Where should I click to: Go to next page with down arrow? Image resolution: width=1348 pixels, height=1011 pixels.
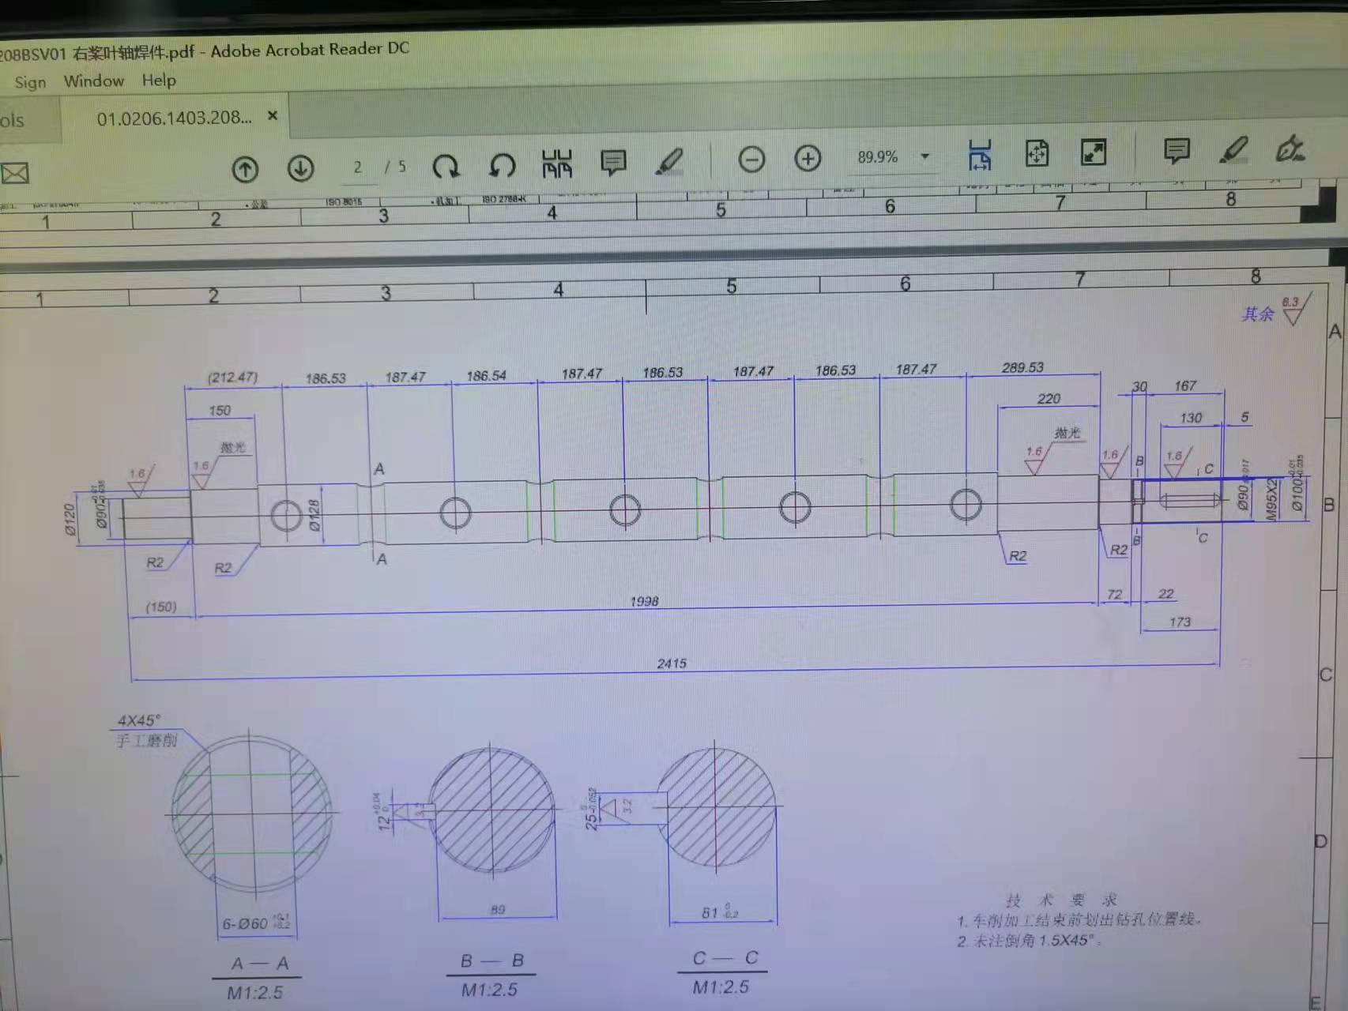point(300,168)
